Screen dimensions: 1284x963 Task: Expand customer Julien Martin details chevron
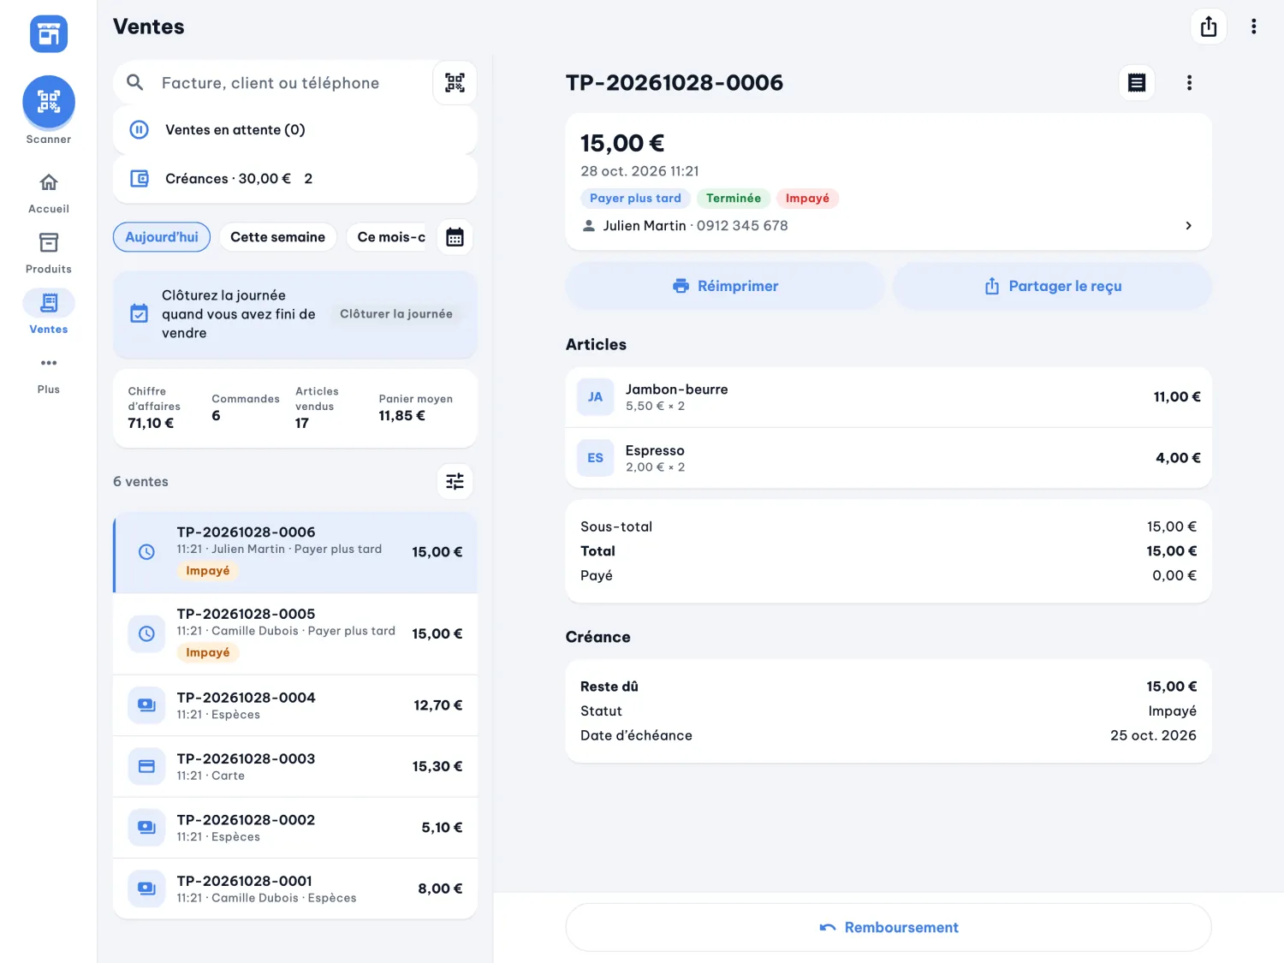1188,226
